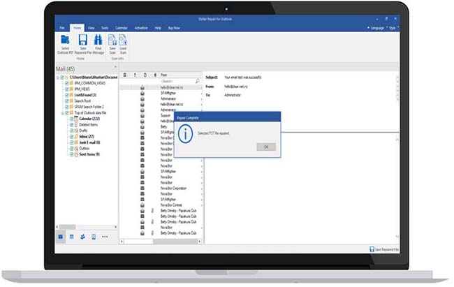Toggle checkbox for Drafts folder
The width and height of the screenshot is (454, 287).
(x=71, y=131)
